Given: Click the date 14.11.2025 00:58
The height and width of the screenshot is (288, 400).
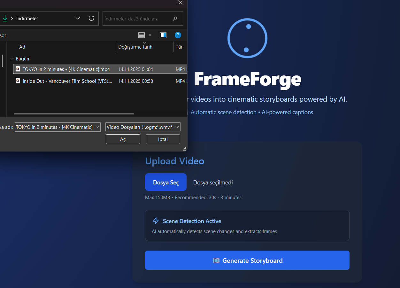Looking at the screenshot, I should [x=136, y=81].
